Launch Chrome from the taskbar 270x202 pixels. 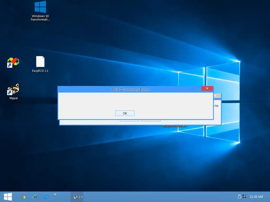[24, 197]
